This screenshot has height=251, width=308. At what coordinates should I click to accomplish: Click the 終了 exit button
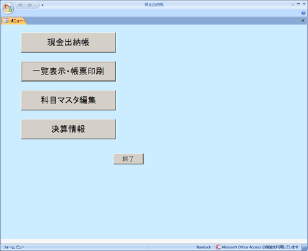(128, 159)
